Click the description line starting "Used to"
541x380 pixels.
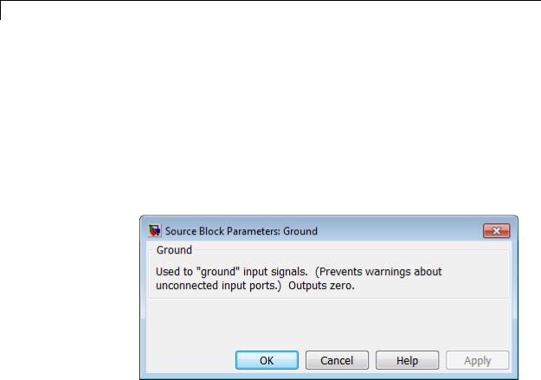click(x=299, y=272)
